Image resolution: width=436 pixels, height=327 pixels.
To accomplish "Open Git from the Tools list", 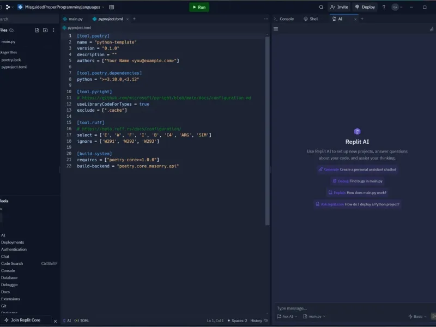I will coord(4,306).
